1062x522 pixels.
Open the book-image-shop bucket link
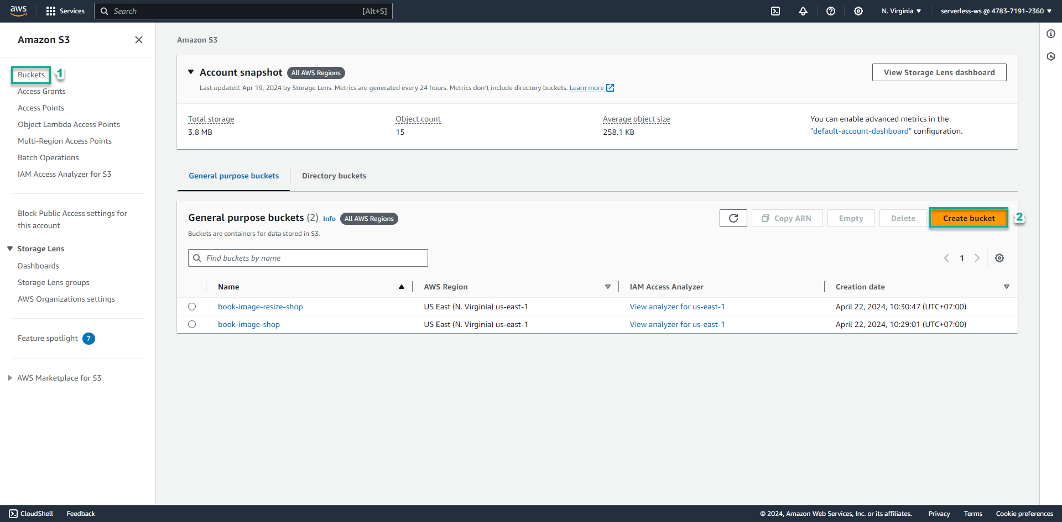point(249,324)
